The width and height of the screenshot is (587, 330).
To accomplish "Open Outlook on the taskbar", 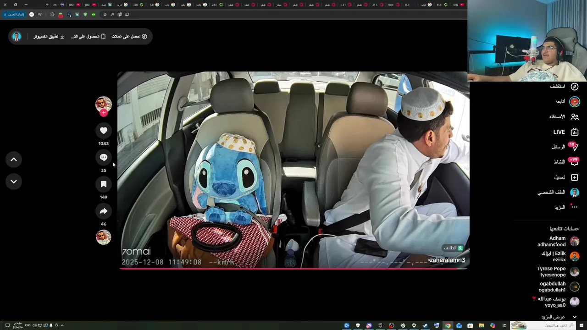I will [459, 325].
